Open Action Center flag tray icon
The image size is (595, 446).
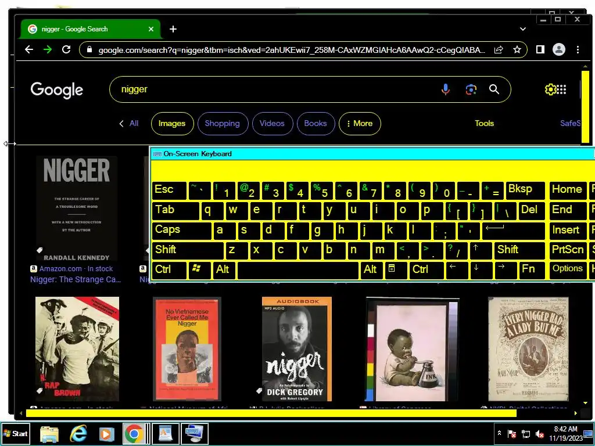[512, 434]
